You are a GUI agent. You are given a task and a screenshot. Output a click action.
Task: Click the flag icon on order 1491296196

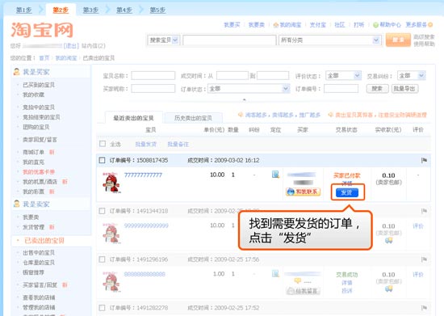pos(424,259)
